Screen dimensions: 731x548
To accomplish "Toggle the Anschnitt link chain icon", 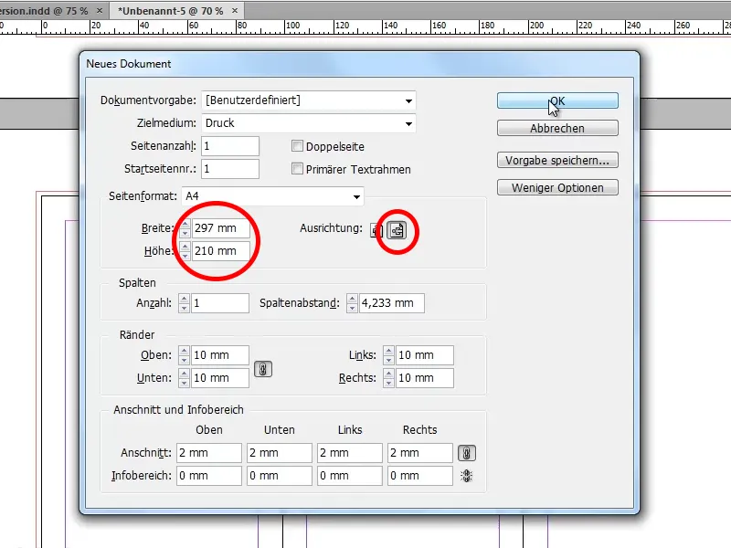I will pos(467,453).
